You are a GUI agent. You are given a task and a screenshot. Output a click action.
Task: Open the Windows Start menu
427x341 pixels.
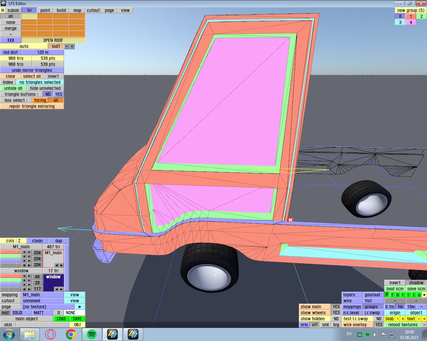tap(9, 334)
